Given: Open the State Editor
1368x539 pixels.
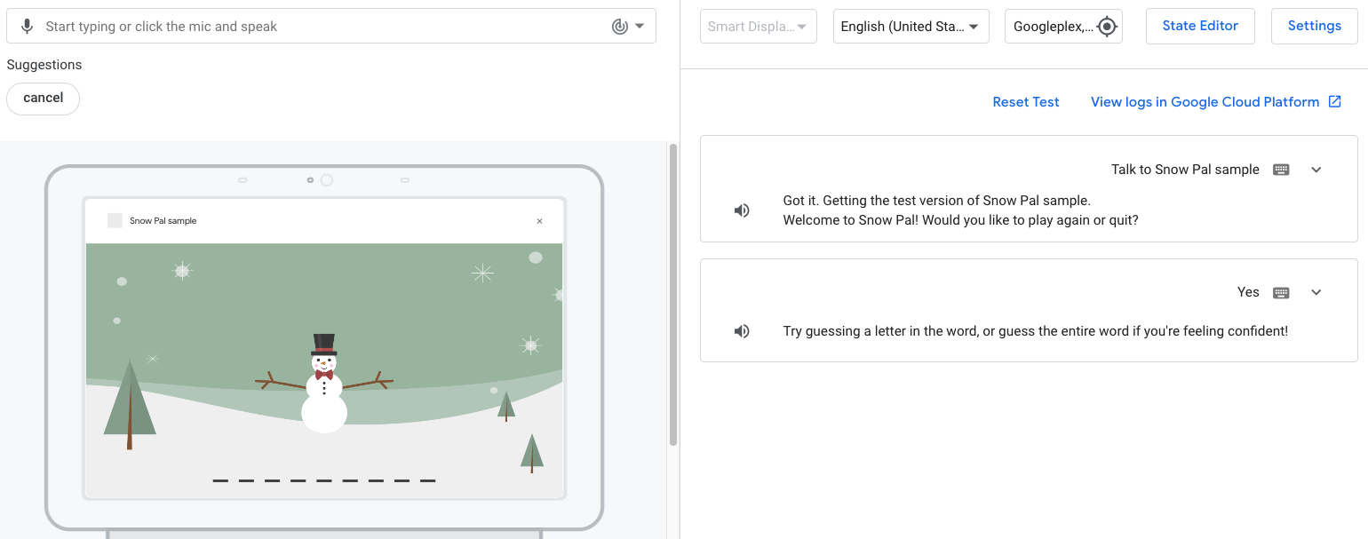Looking at the screenshot, I should [1199, 26].
